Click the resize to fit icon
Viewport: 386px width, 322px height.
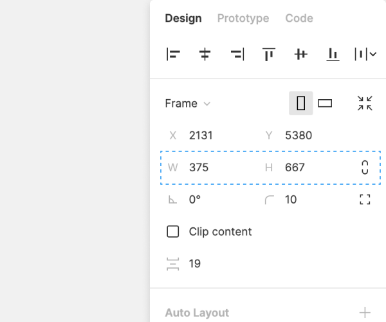365,103
